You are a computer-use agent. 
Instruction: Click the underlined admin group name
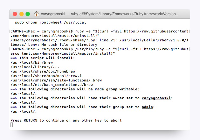click(148, 107)
